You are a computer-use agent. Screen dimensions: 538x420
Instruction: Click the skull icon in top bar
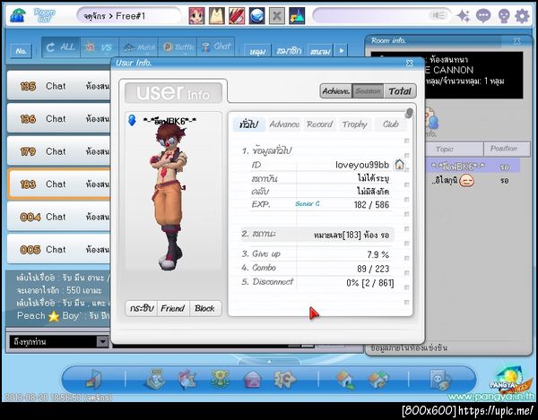503,16
